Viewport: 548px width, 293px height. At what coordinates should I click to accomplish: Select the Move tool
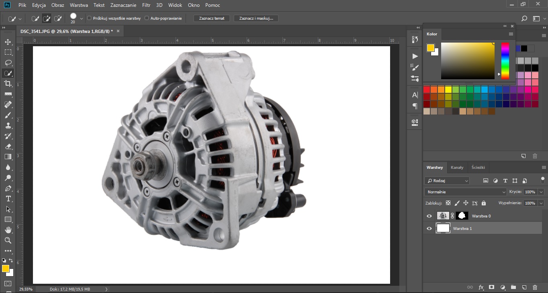click(8, 42)
